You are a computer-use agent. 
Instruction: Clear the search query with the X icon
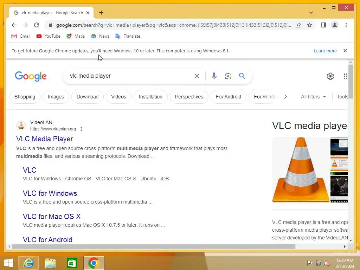click(x=197, y=76)
